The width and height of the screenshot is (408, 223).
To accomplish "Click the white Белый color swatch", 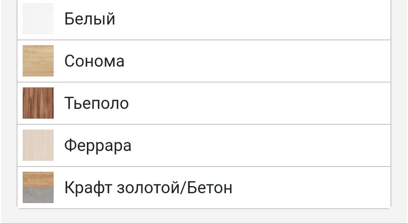I will (38, 19).
